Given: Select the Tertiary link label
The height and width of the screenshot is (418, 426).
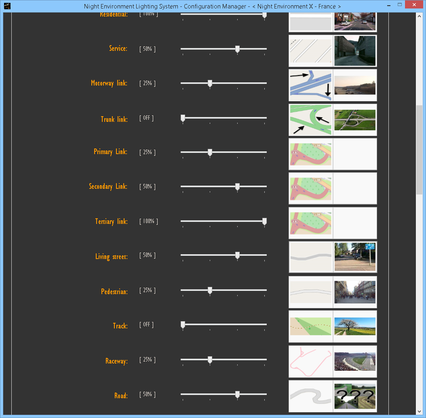Looking at the screenshot, I should tap(112, 222).
